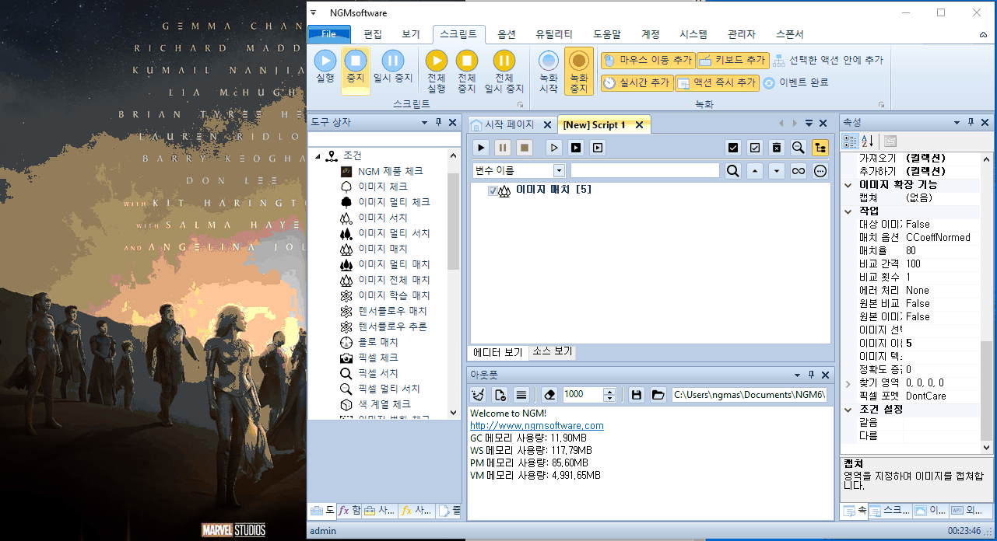Click the search magnifier next to variable field
997x541 pixels.
click(x=732, y=171)
